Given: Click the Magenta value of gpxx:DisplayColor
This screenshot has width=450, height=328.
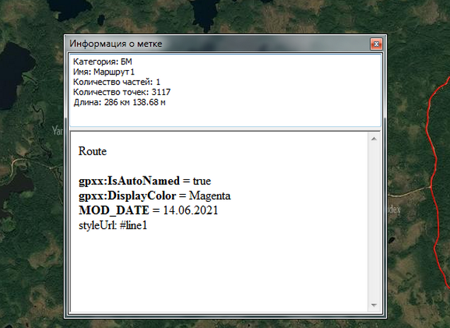Looking at the screenshot, I should [x=210, y=196].
